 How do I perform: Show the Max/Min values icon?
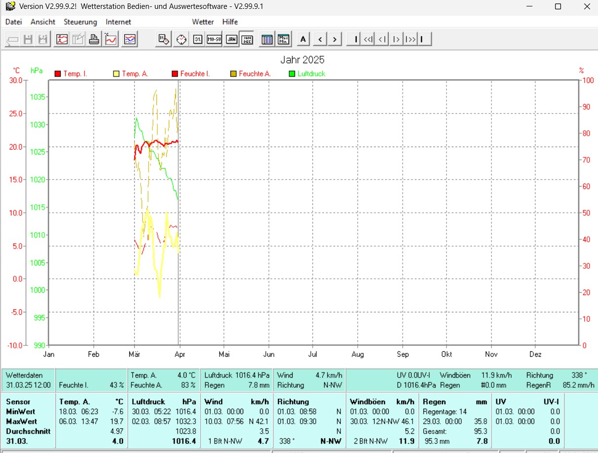click(x=283, y=39)
